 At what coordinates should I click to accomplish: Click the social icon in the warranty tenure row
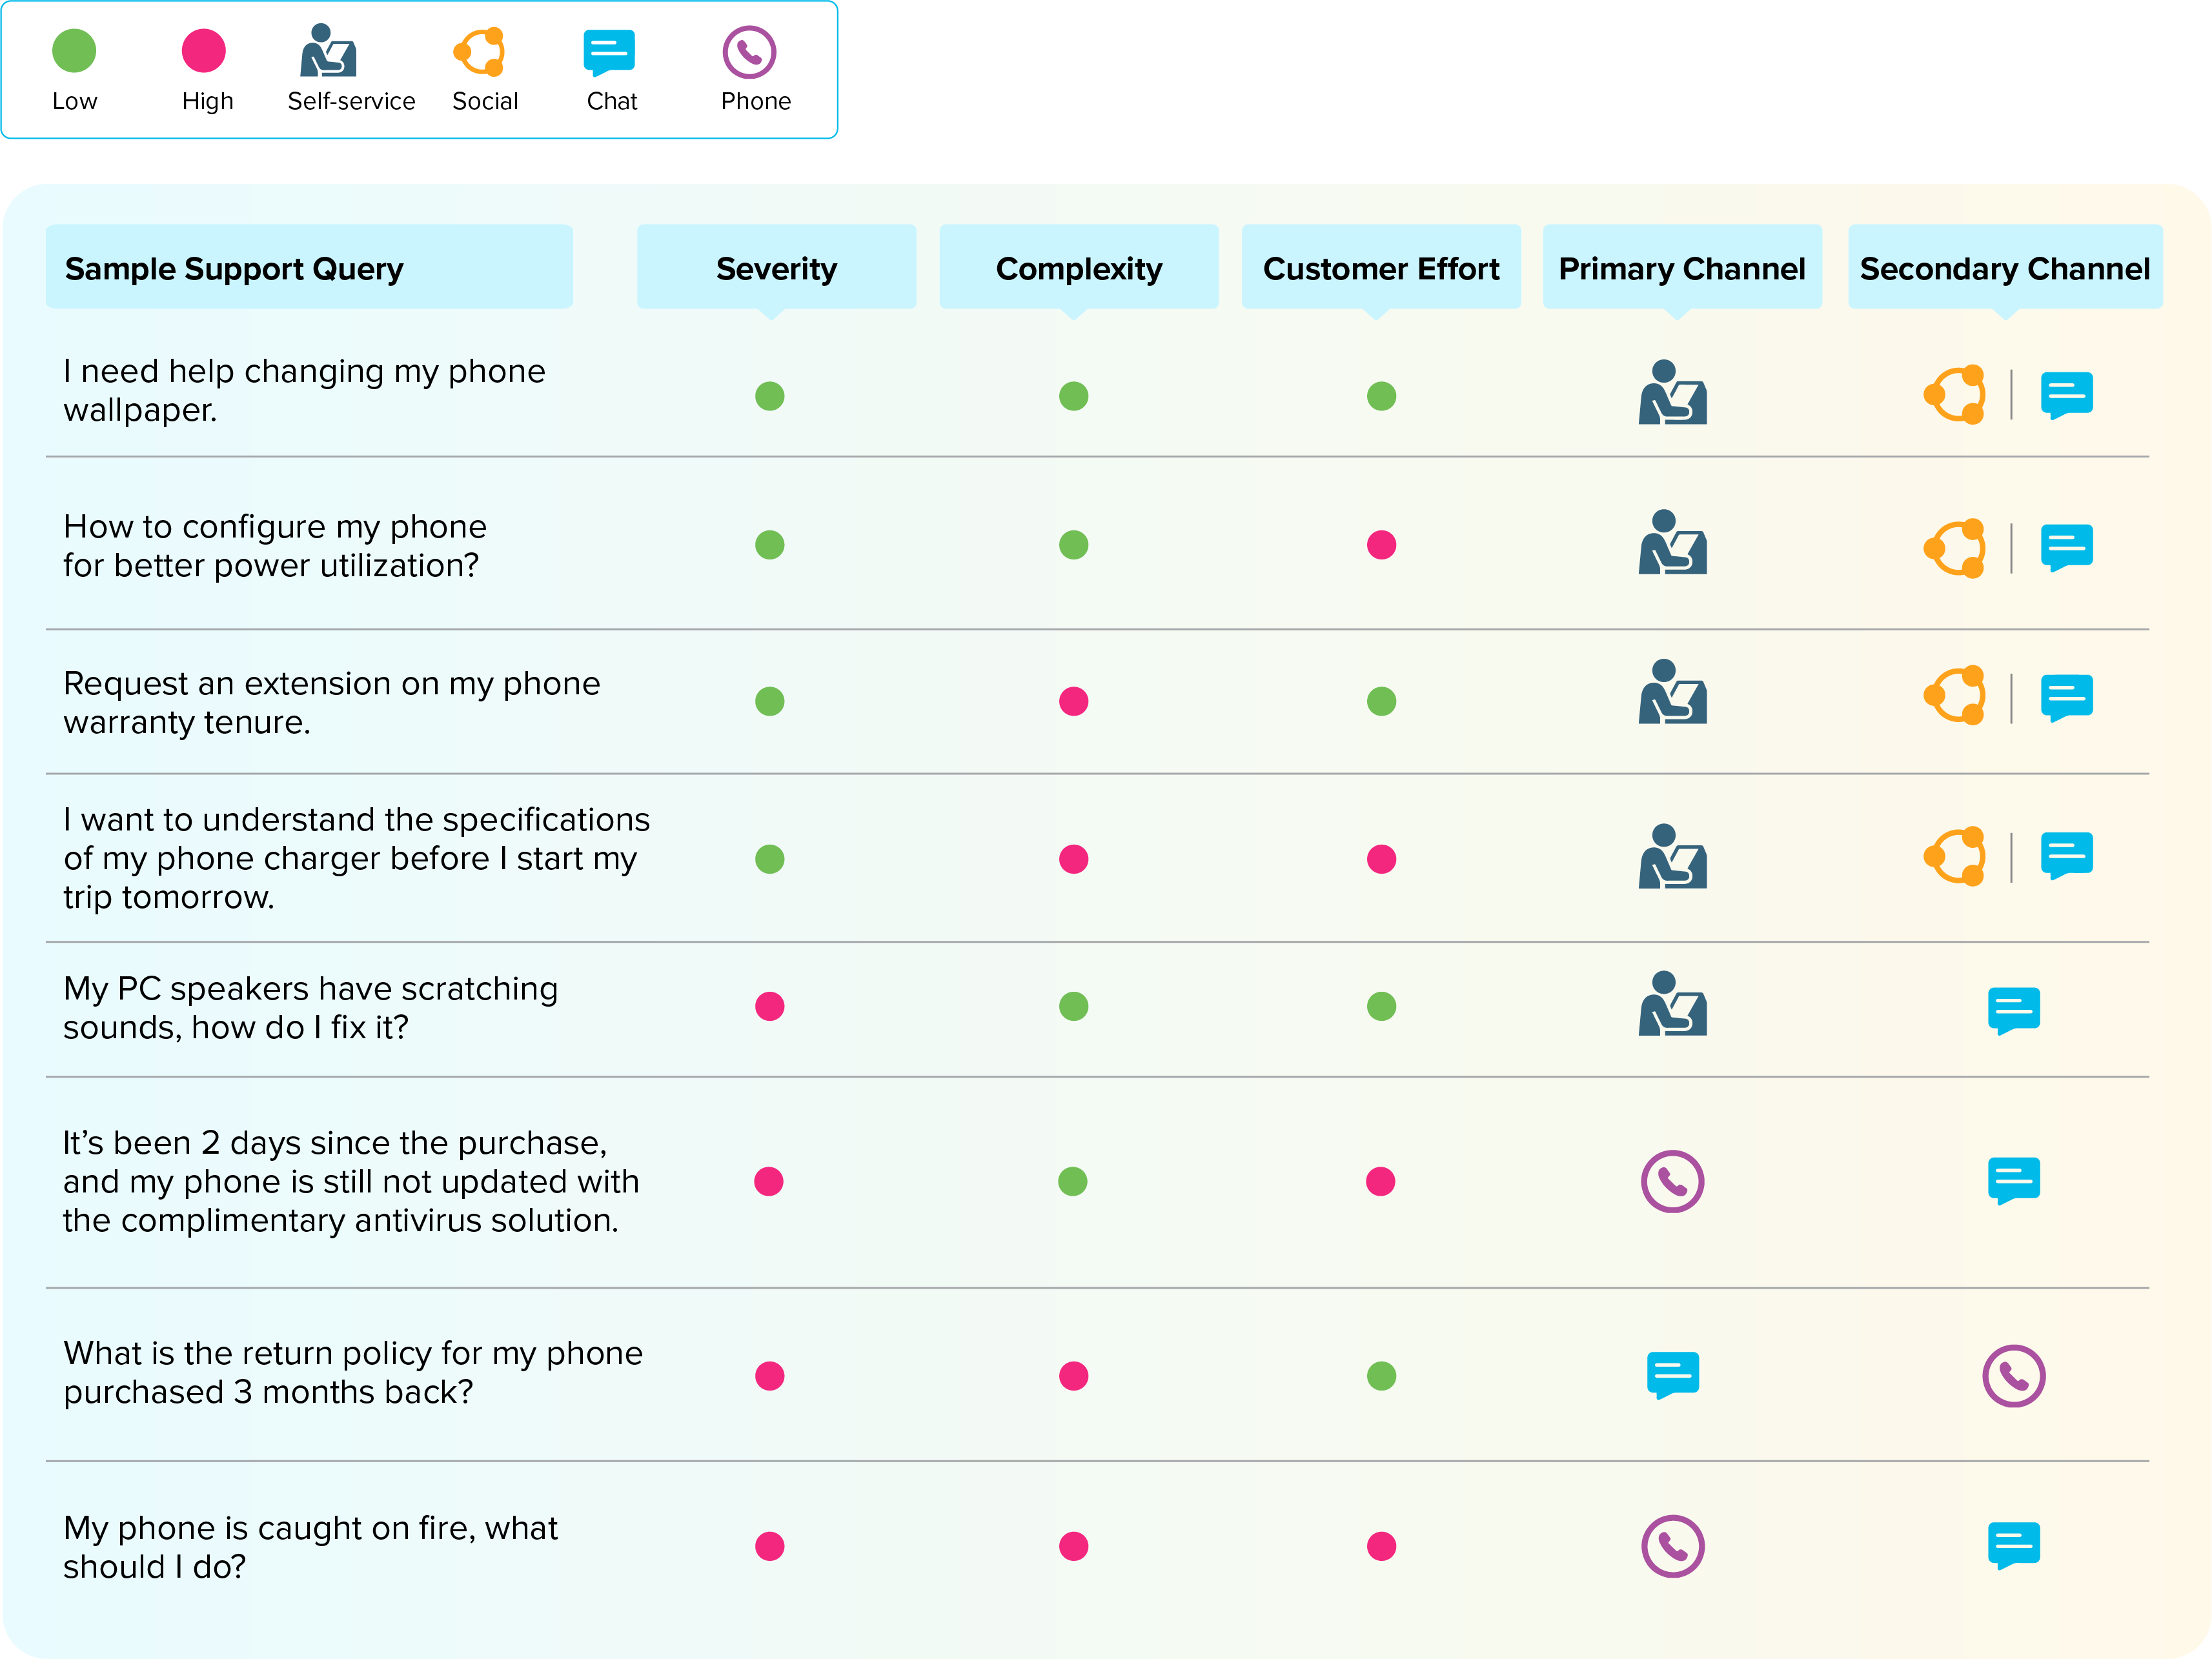tap(1955, 695)
